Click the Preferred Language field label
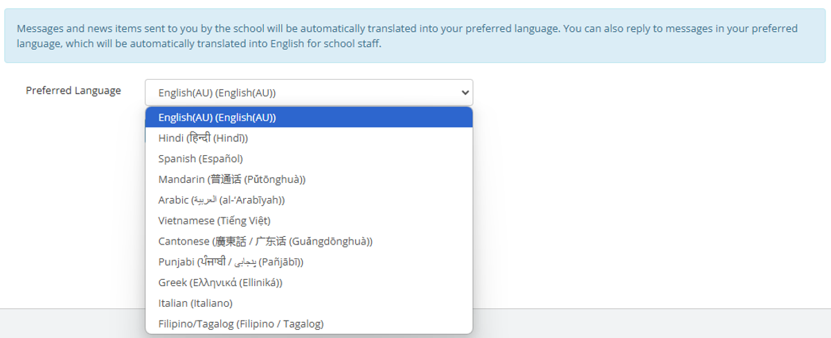Viewport: 831px width, 338px height. pyautogui.click(x=73, y=91)
